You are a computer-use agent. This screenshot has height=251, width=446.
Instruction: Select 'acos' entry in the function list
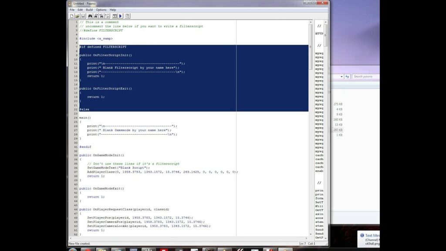coord(319,218)
